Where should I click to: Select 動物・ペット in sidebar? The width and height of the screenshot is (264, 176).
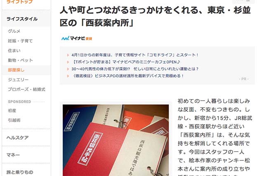point(20,60)
